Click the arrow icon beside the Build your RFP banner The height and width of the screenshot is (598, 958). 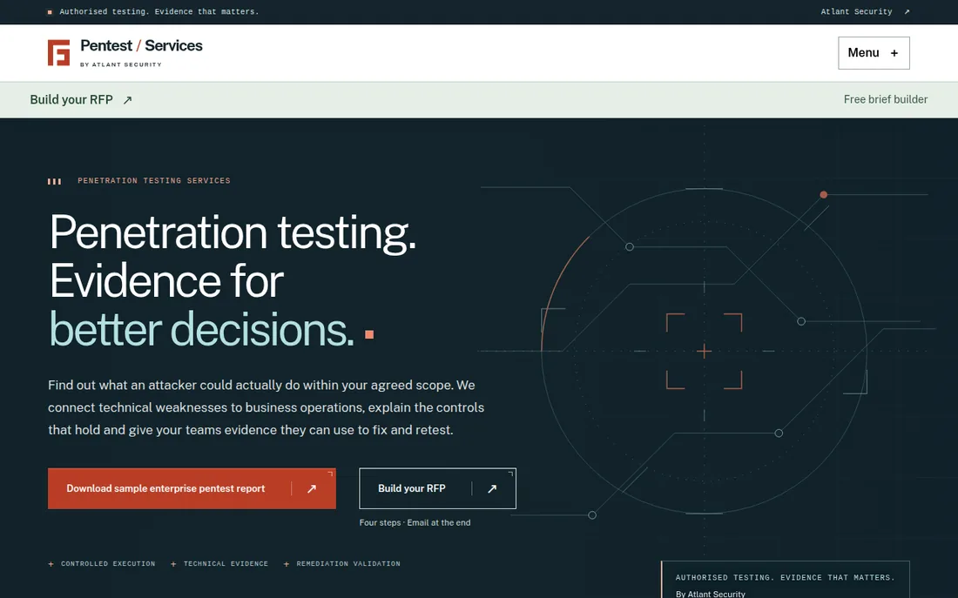point(127,100)
